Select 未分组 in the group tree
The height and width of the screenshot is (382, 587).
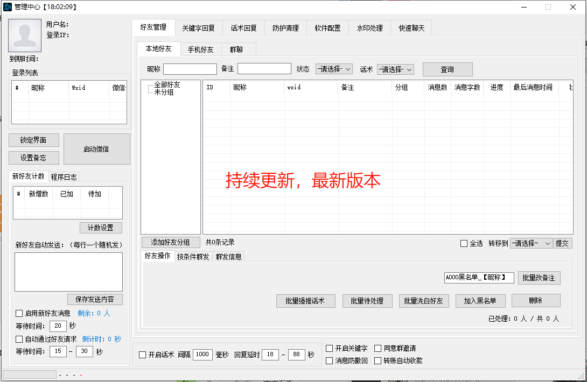(x=164, y=92)
